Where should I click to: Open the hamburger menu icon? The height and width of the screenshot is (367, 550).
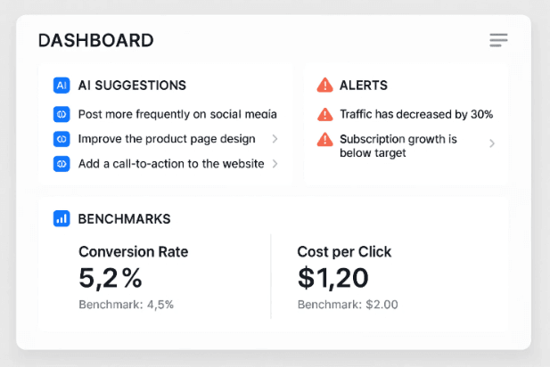498,40
